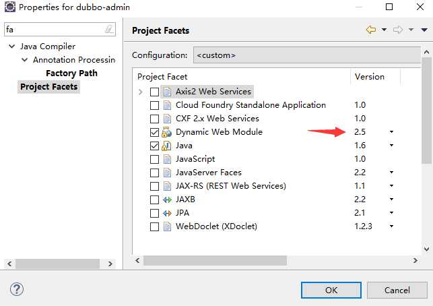Click the forward navigation arrow icon
The height and width of the screenshot is (306, 433).
pos(398,30)
